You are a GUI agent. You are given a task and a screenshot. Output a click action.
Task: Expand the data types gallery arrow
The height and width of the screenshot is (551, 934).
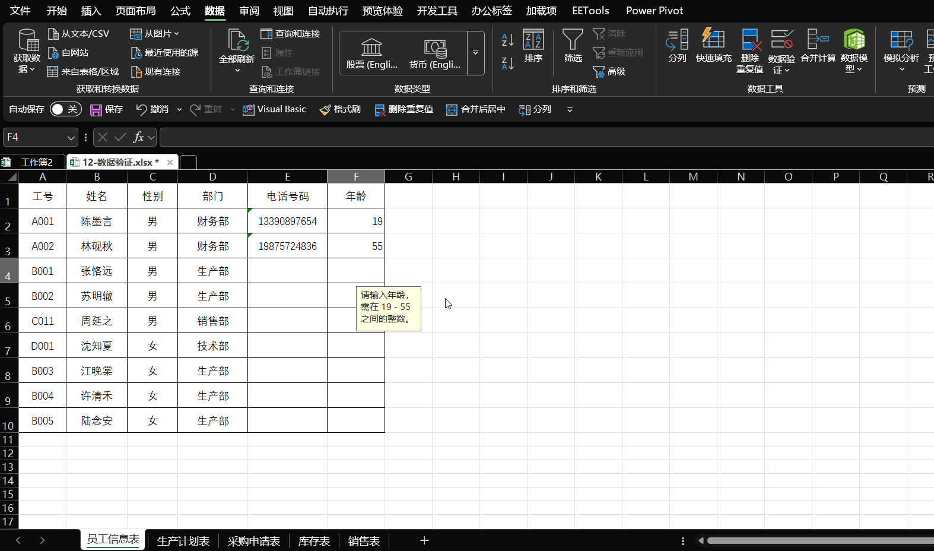[475, 53]
